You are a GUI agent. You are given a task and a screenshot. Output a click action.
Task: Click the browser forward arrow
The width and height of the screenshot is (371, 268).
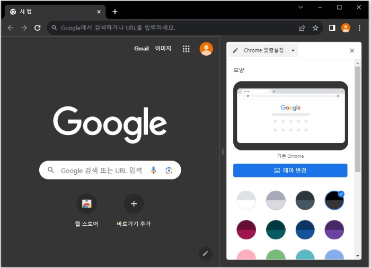click(24, 28)
